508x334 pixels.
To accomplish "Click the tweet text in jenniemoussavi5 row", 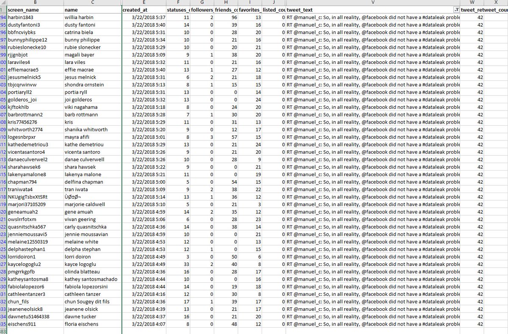I will (x=373, y=234).
